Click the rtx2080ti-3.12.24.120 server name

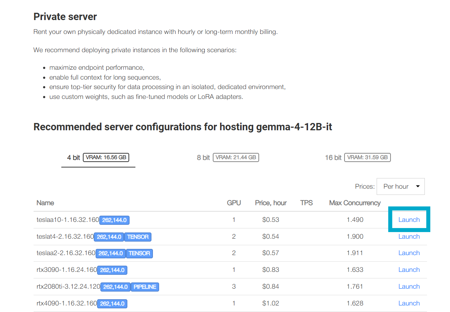click(68, 286)
